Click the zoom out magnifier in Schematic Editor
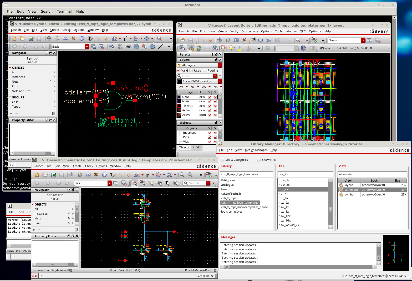The height and width of the screenshot is (281, 412). (x=190, y=175)
